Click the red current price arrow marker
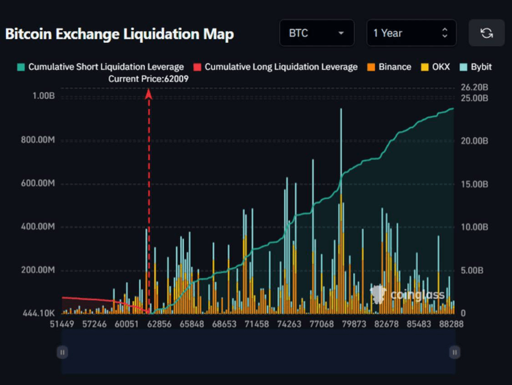 [149, 94]
